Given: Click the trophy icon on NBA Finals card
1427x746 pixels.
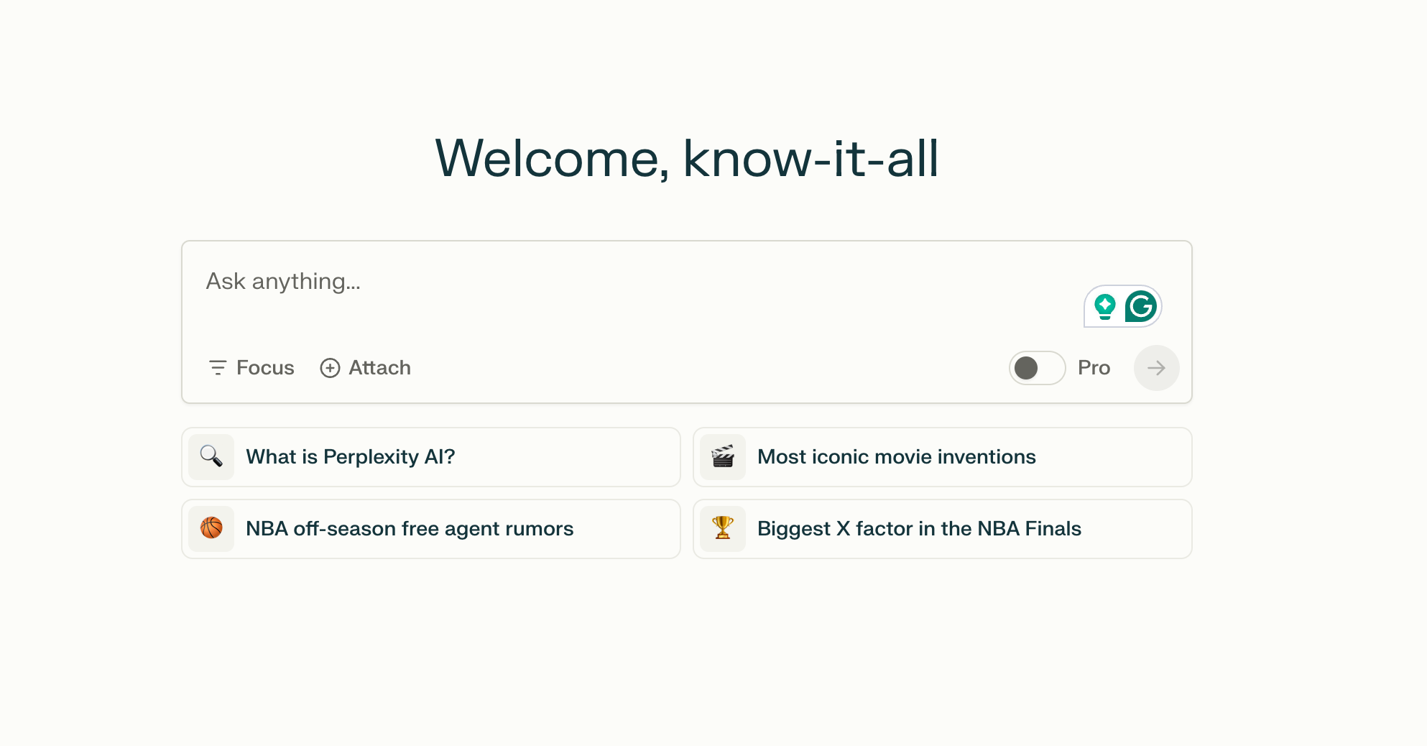Looking at the screenshot, I should [722, 528].
